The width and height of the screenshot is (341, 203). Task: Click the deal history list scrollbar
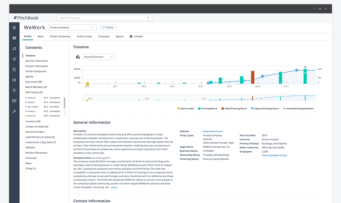64,102
